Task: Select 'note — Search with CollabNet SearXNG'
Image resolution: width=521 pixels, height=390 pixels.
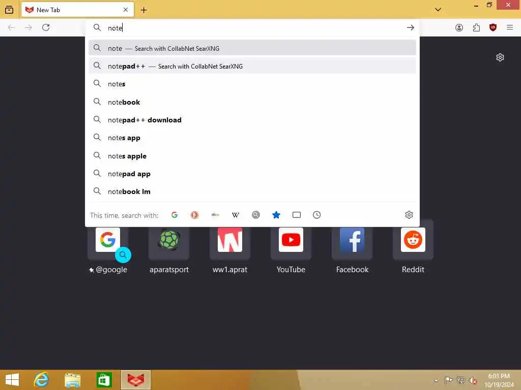Action: coord(252,48)
